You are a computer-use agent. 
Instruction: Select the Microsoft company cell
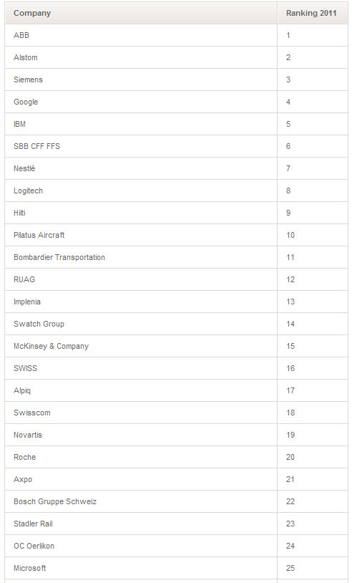pyautogui.click(x=141, y=568)
